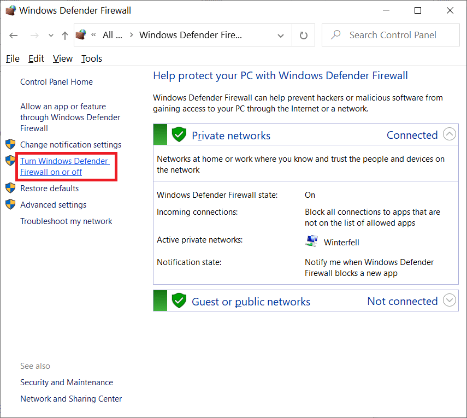Collapse the Private networks section
The height and width of the screenshot is (418, 467).
(x=450, y=134)
